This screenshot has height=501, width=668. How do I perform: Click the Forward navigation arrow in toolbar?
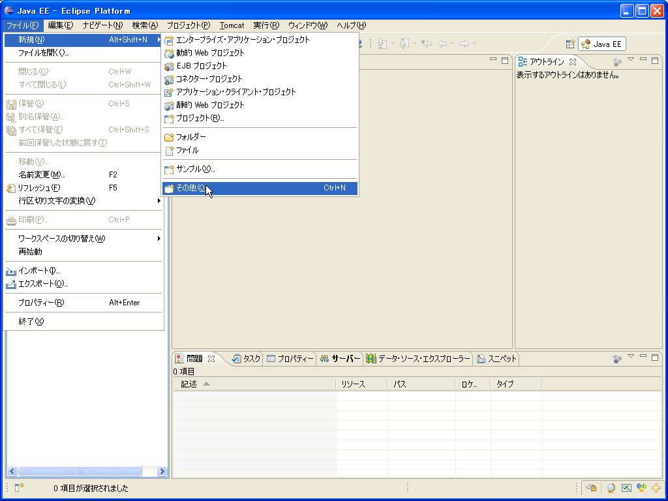464,44
